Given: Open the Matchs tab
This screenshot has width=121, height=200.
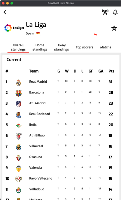Looking at the screenshot, I should [x=106, y=47].
